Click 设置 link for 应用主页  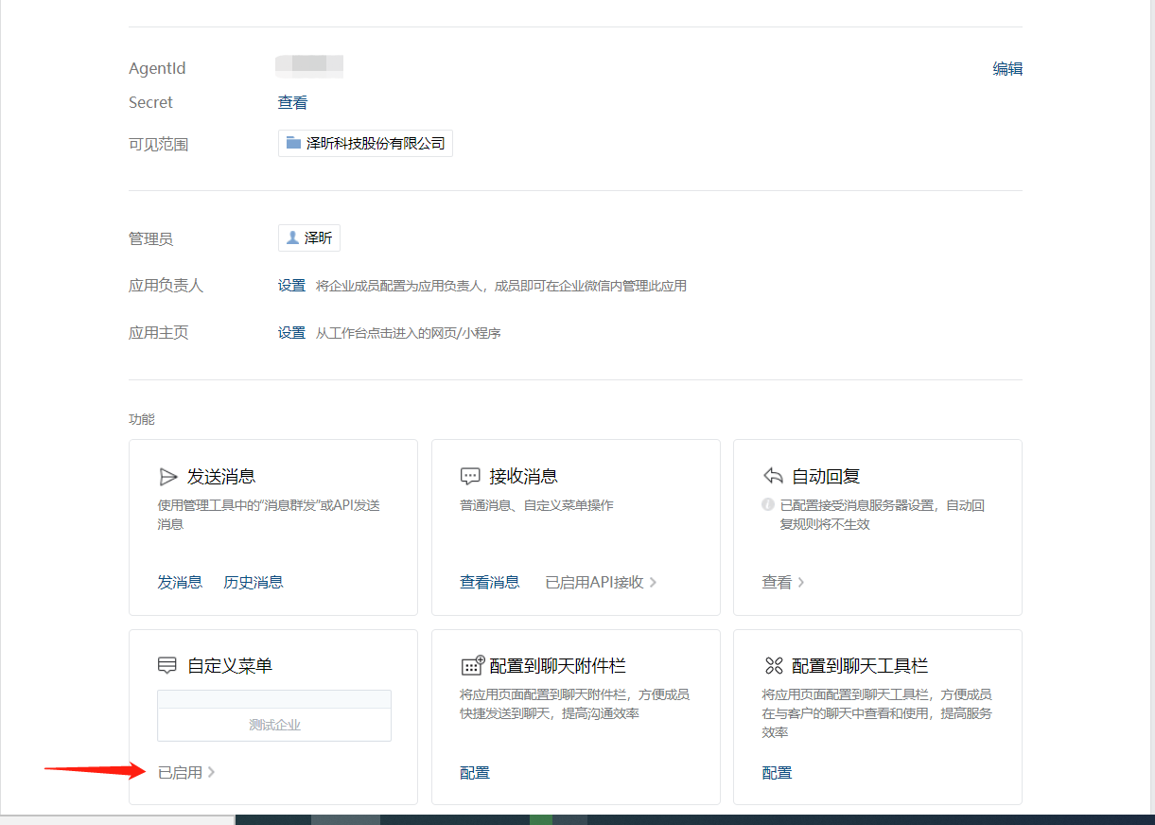click(291, 333)
